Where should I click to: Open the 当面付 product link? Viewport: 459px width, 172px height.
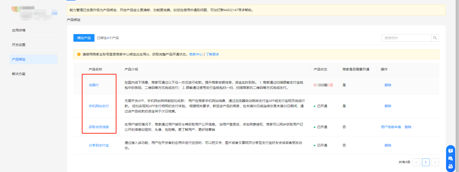pos(94,85)
